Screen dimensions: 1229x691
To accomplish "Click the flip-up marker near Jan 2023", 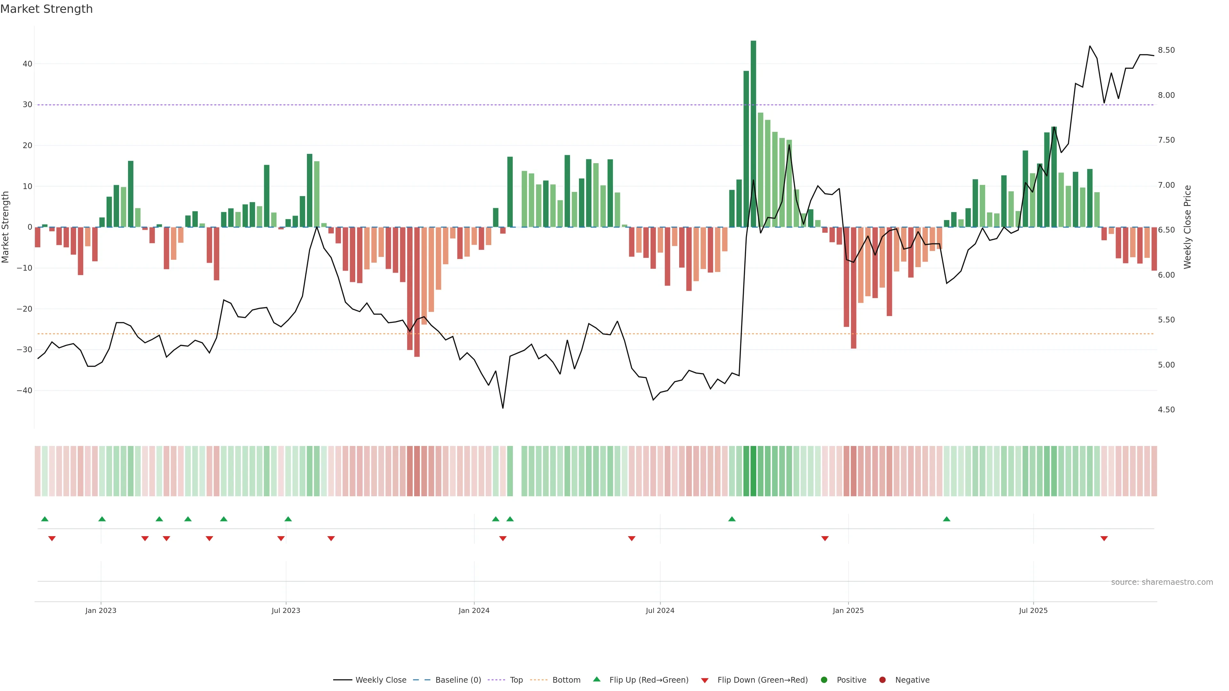I will coord(102,519).
